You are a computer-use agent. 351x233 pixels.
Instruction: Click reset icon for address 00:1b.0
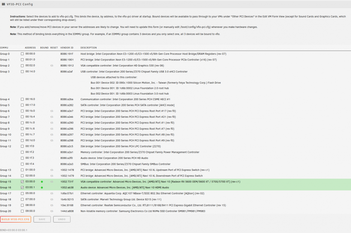click(x=52, y=111)
